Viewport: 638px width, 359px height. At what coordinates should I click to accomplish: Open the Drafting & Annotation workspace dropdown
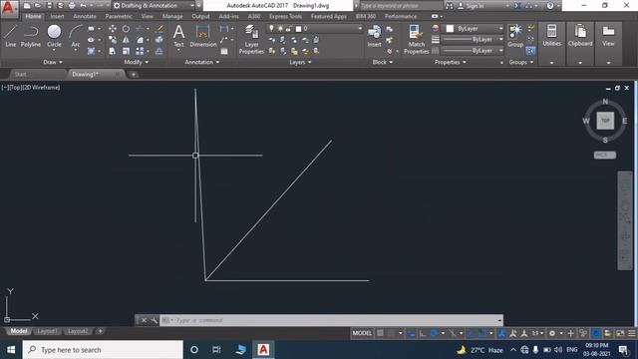154,6
